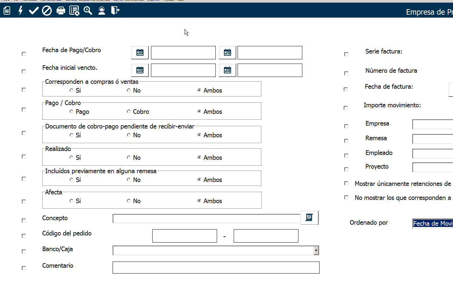
Task: Tick the checkbox beside Serie factura
Action: tap(346, 54)
